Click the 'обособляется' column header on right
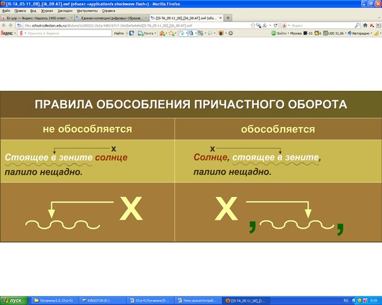382x305 pixels. 278,129
